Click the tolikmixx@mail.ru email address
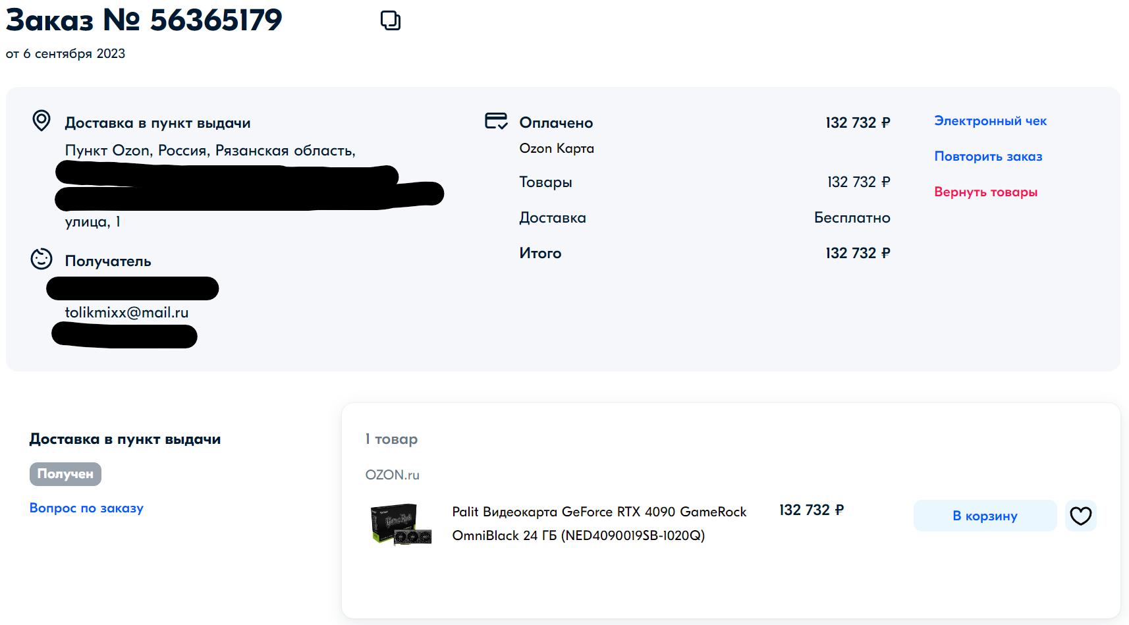The height and width of the screenshot is (625, 1129). (126, 313)
